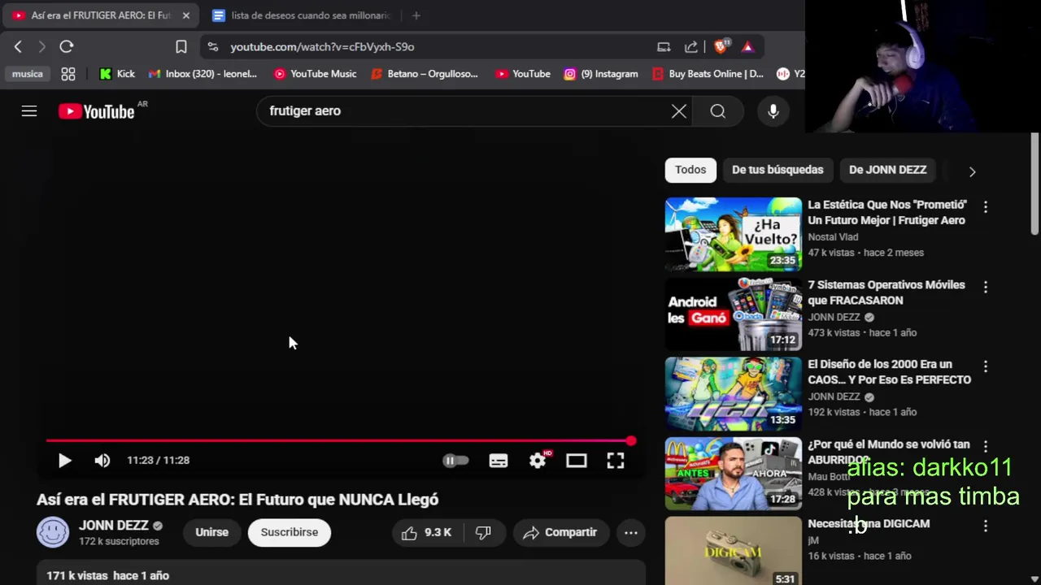1041x585 pixels.
Task: Open the Instagram bookmark
Action: click(x=601, y=74)
